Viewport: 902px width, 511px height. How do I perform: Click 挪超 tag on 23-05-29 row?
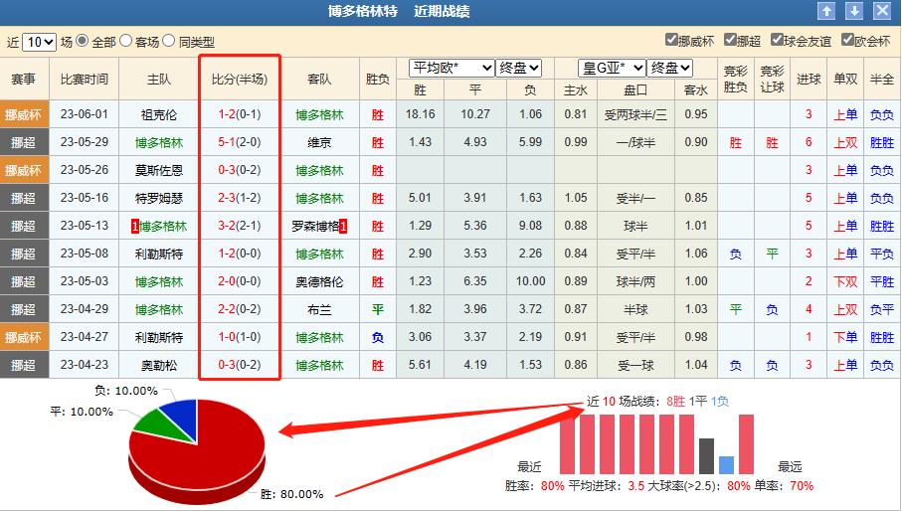[x=24, y=142]
